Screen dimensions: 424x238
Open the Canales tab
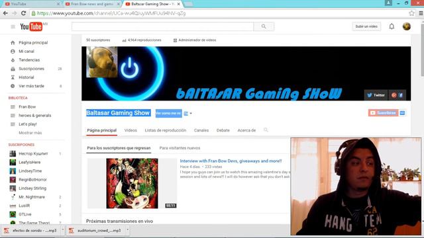click(201, 130)
